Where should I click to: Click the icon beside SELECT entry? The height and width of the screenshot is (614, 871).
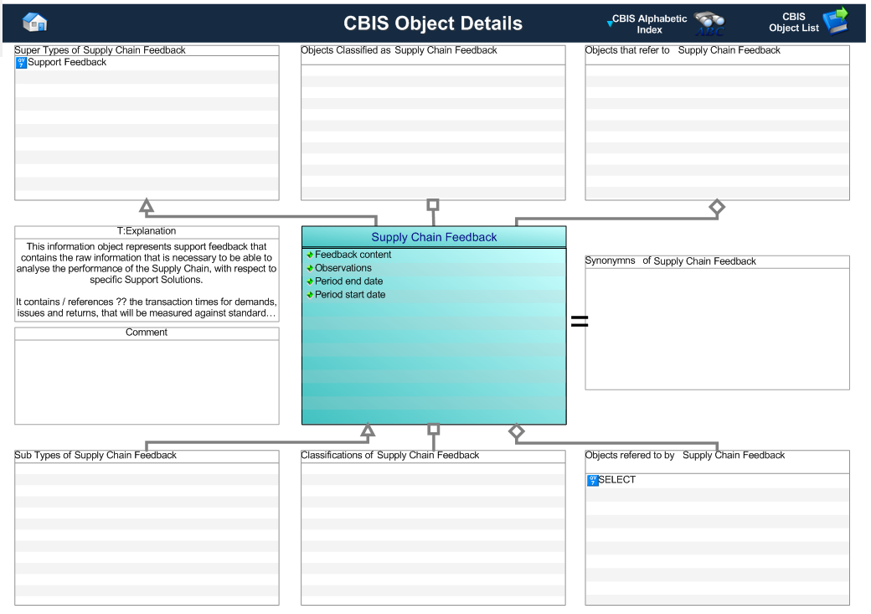pos(593,480)
